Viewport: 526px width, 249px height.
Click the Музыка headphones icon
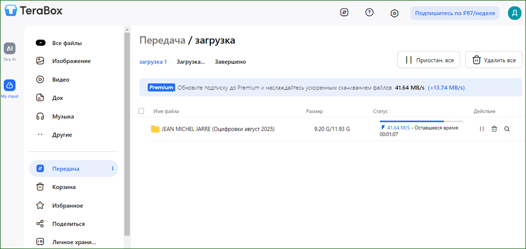click(x=40, y=116)
